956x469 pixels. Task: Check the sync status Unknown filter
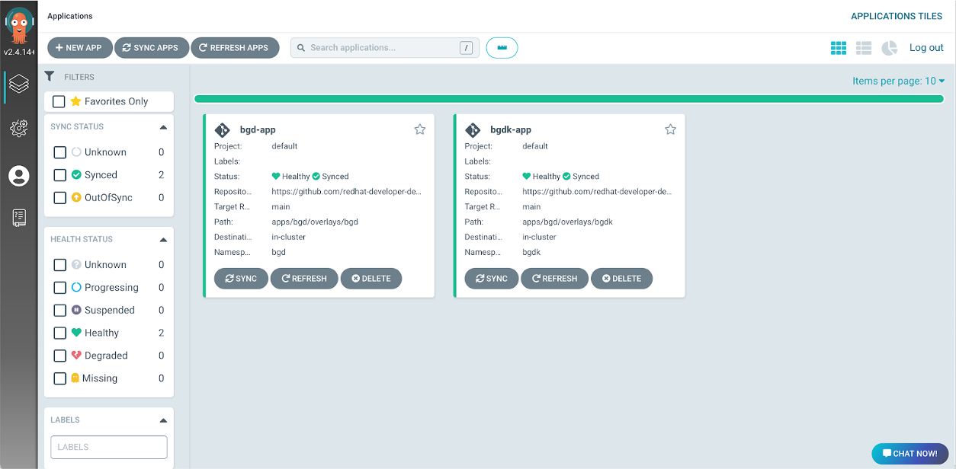(60, 152)
